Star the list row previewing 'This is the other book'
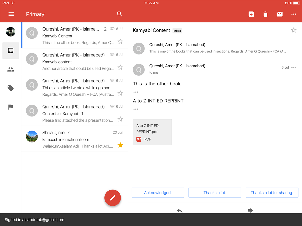302x226 pixels. pyautogui.click(x=121, y=42)
